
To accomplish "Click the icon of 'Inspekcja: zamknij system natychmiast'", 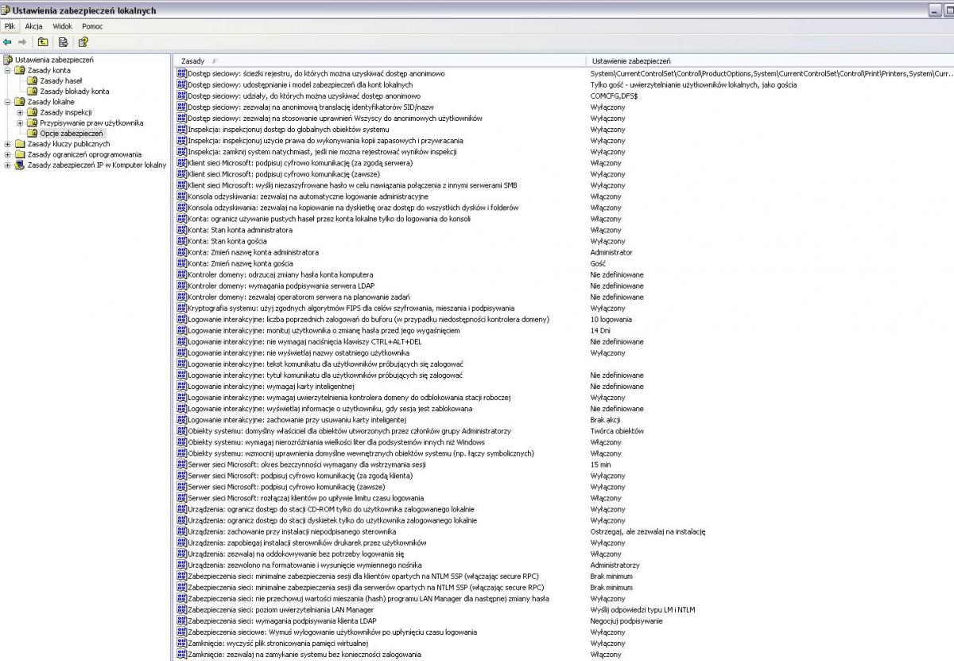I will point(181,152).
